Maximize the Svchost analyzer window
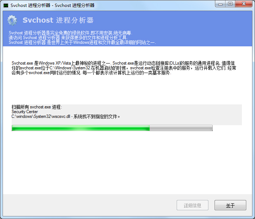This screenshot has height=219, width=255. pyautogui.click(x=230, y=4)
